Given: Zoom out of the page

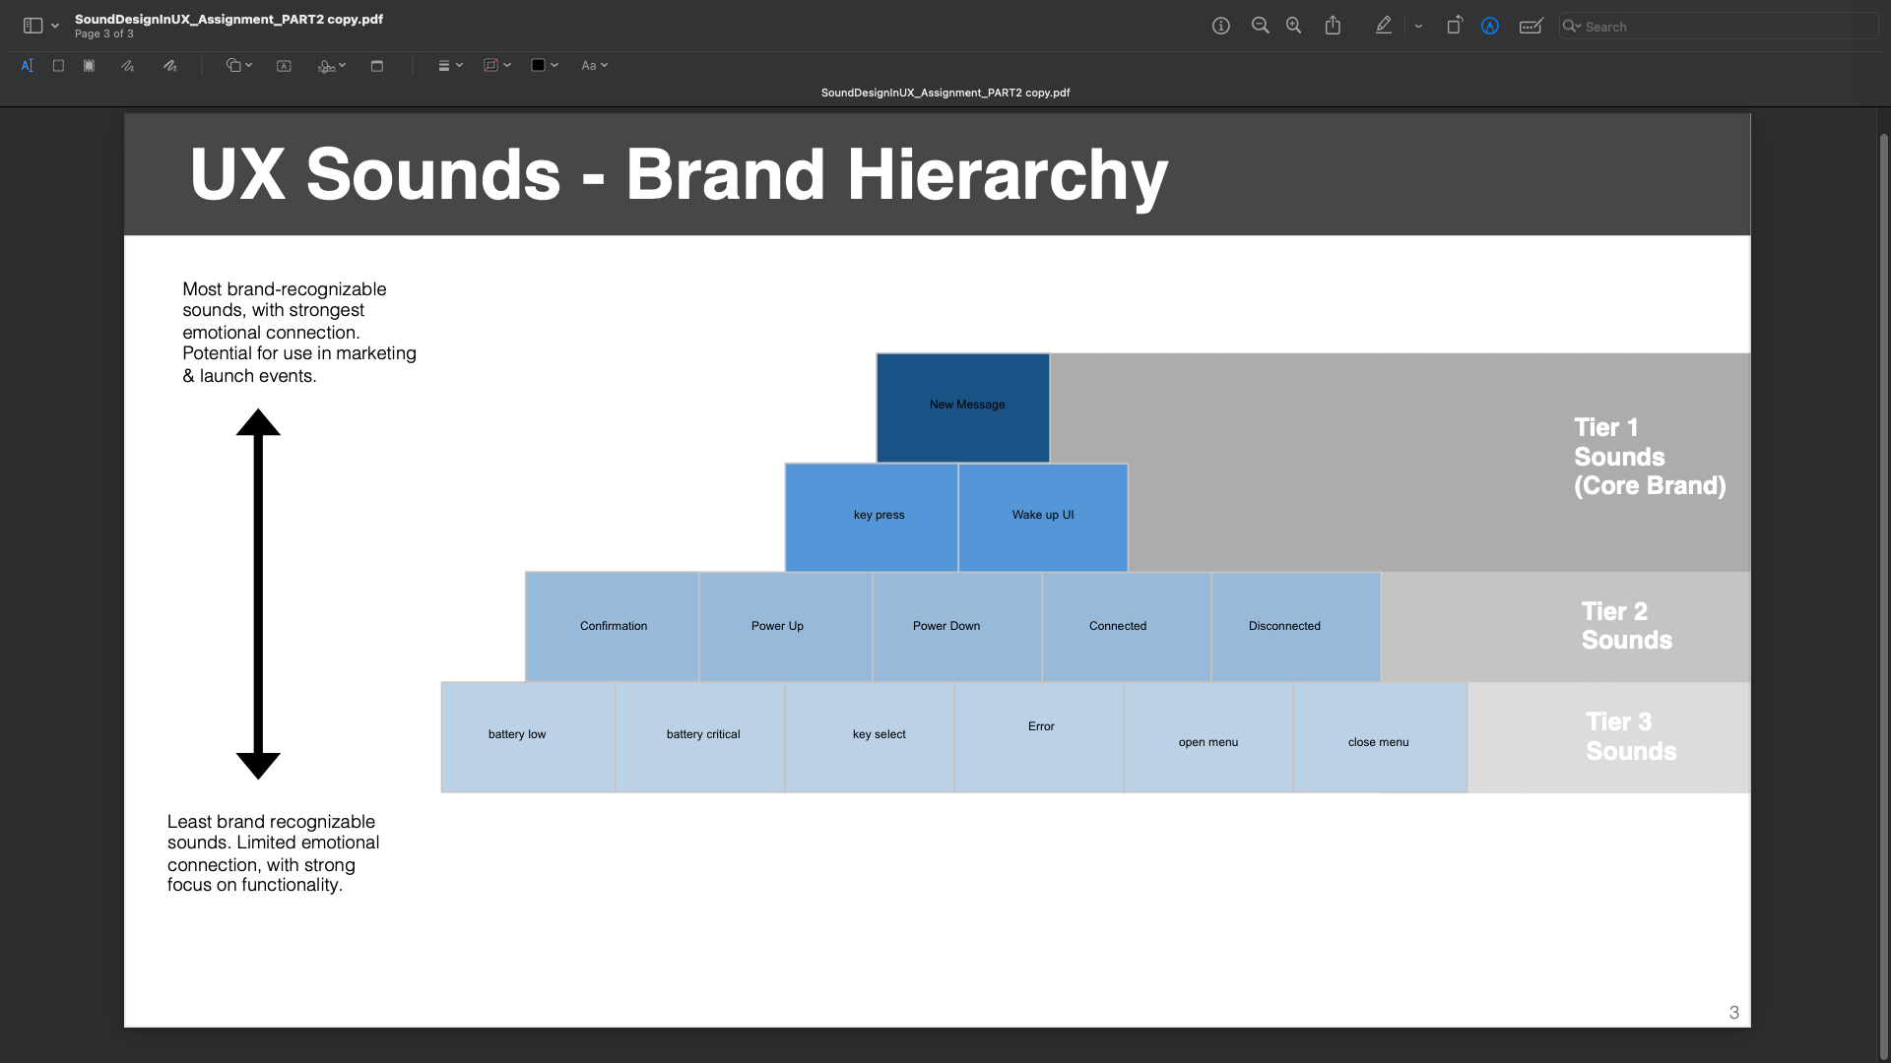Looking at the screenshot, I should (1260, 27).
